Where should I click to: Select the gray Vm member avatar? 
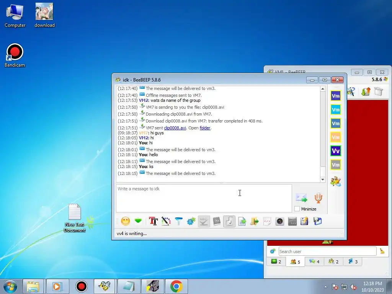click(x=335, y=165)
